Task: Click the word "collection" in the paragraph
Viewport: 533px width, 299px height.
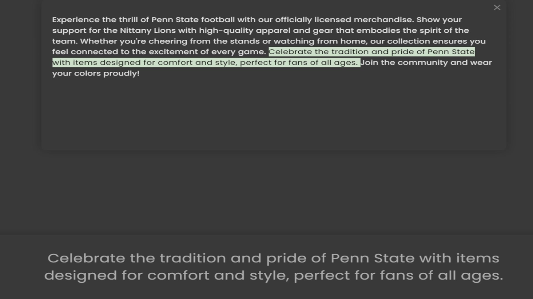Action: tap(408, 41)
